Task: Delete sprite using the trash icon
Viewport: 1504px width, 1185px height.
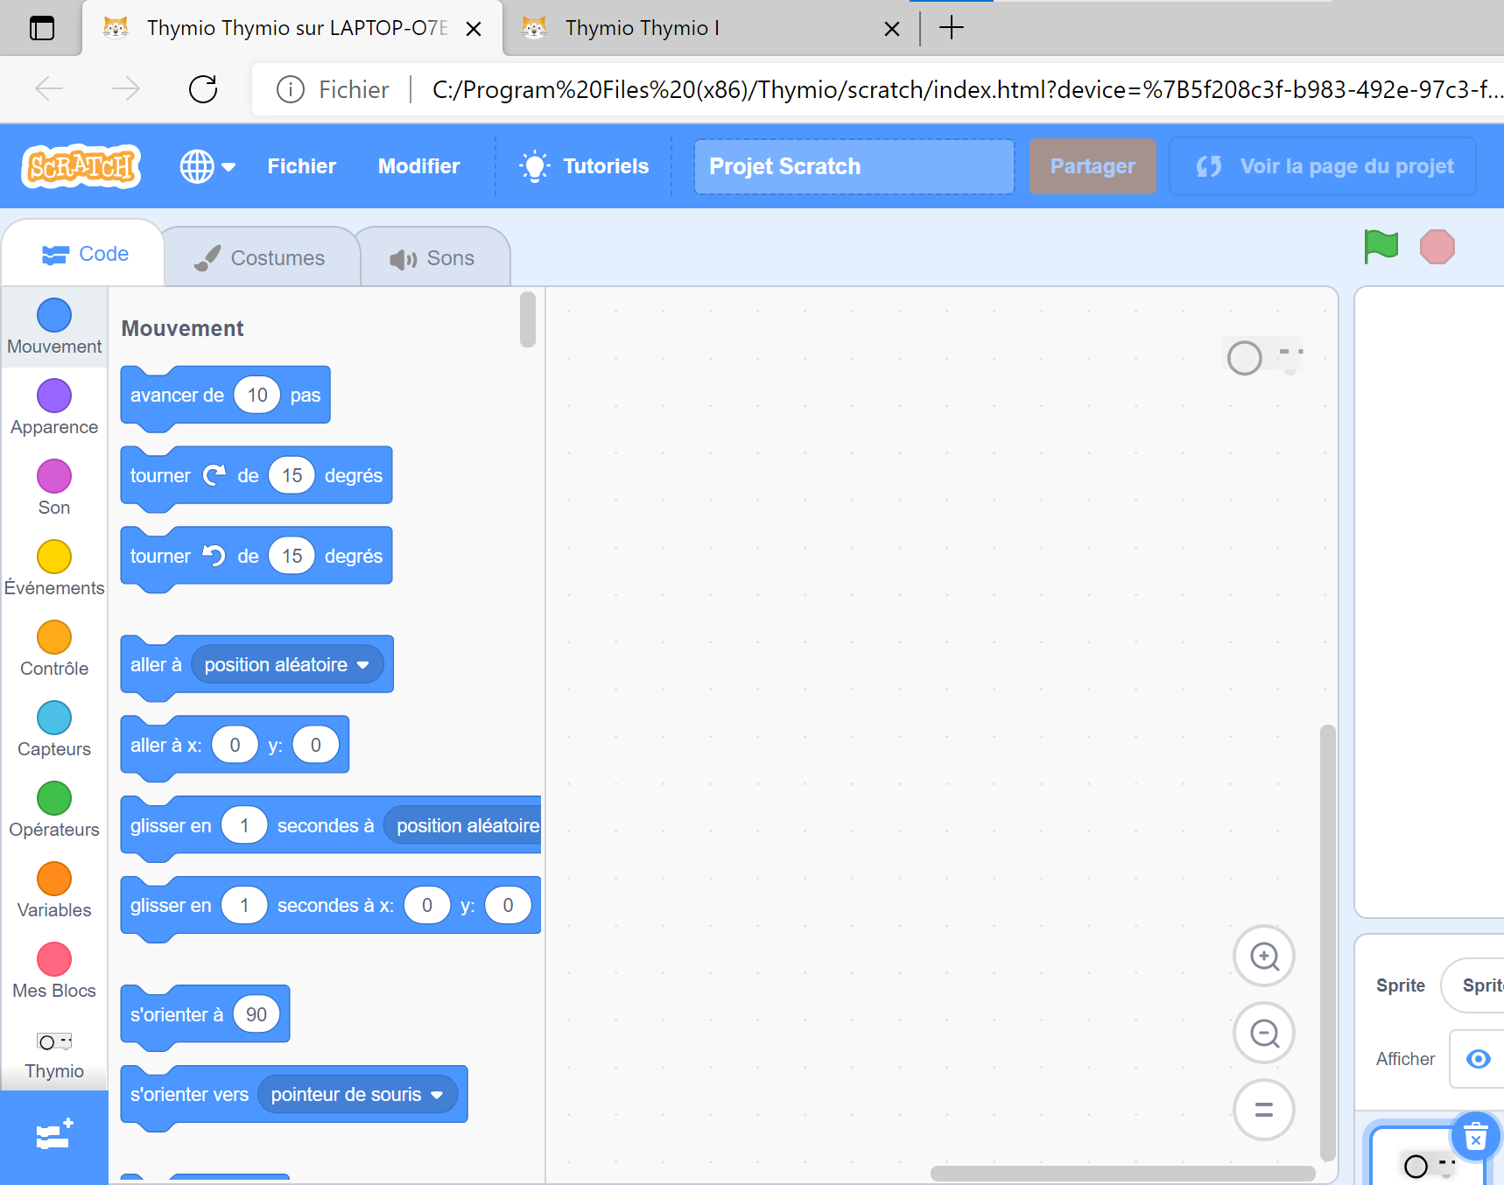Action: pyautogui.click(x=1476, y=1138)
